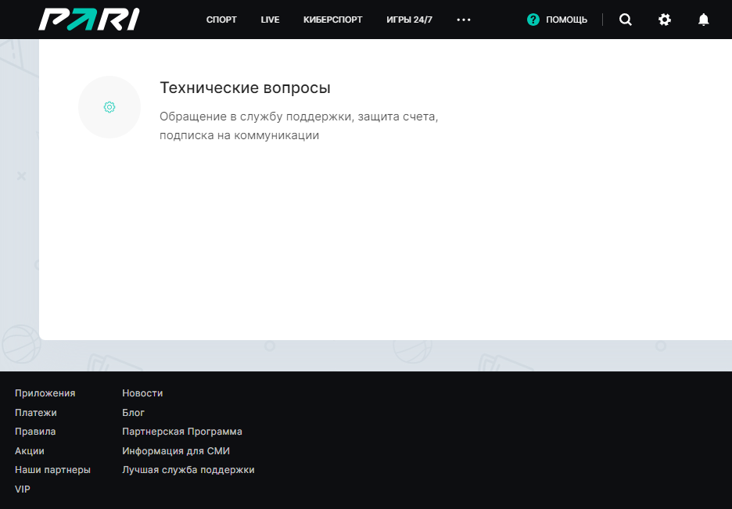Expand the three-dots more menu

click(x=464, y=20)
